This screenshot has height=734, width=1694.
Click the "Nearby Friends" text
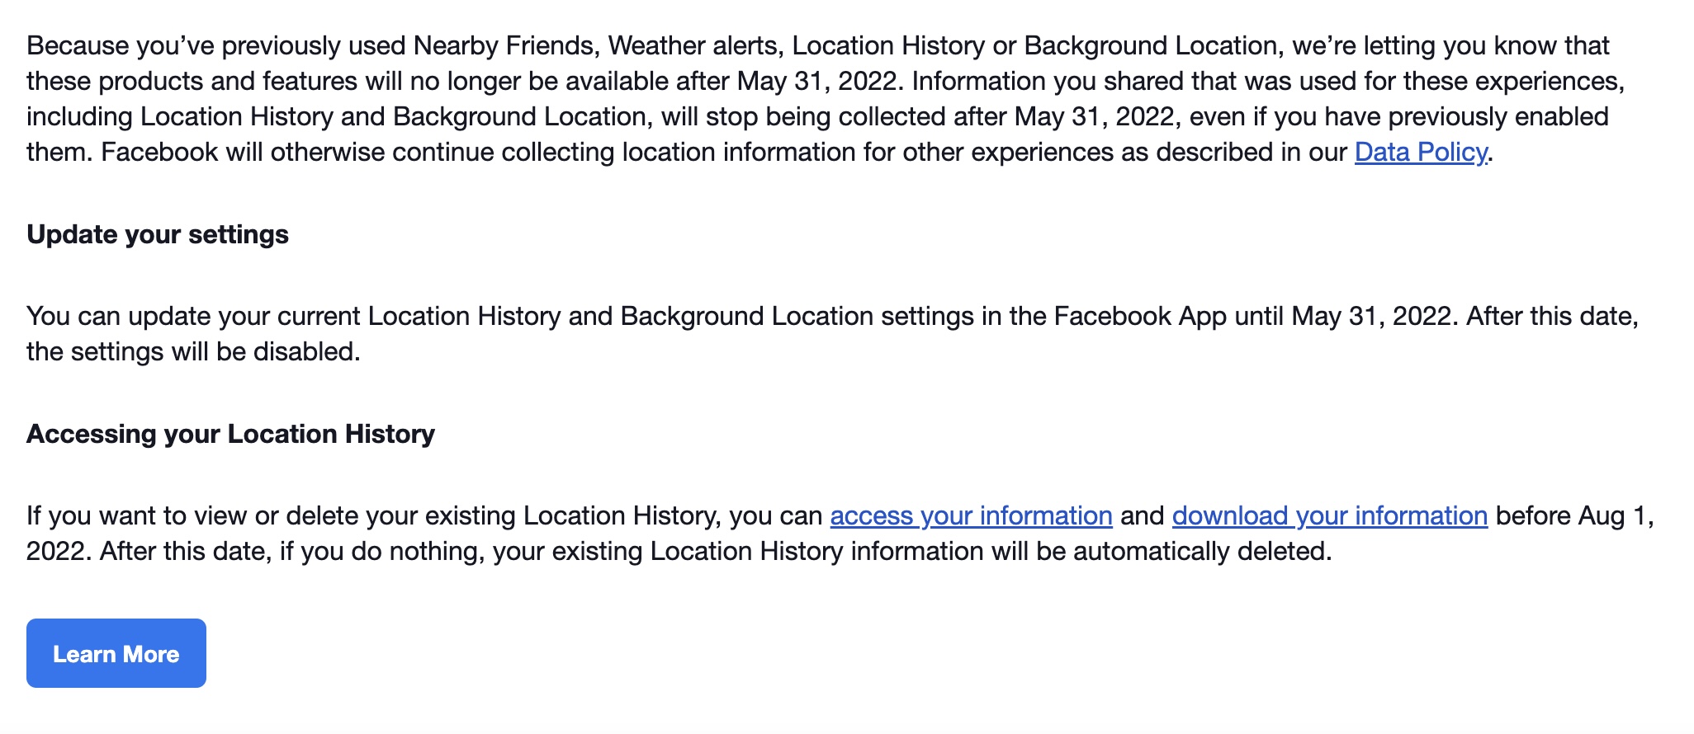(504, 45)
